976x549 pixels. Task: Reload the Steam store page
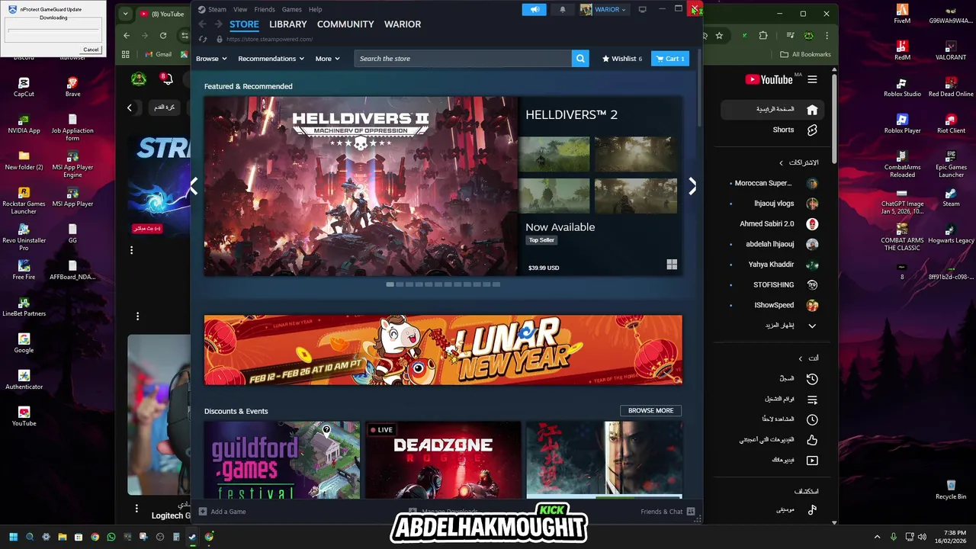coord(202,39)
